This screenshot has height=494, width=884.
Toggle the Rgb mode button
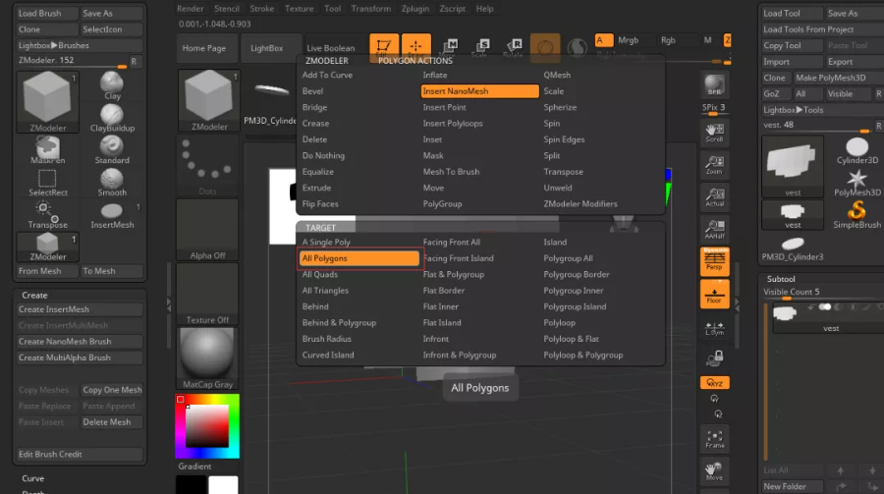pyautogui.click(x=668, y=40)
